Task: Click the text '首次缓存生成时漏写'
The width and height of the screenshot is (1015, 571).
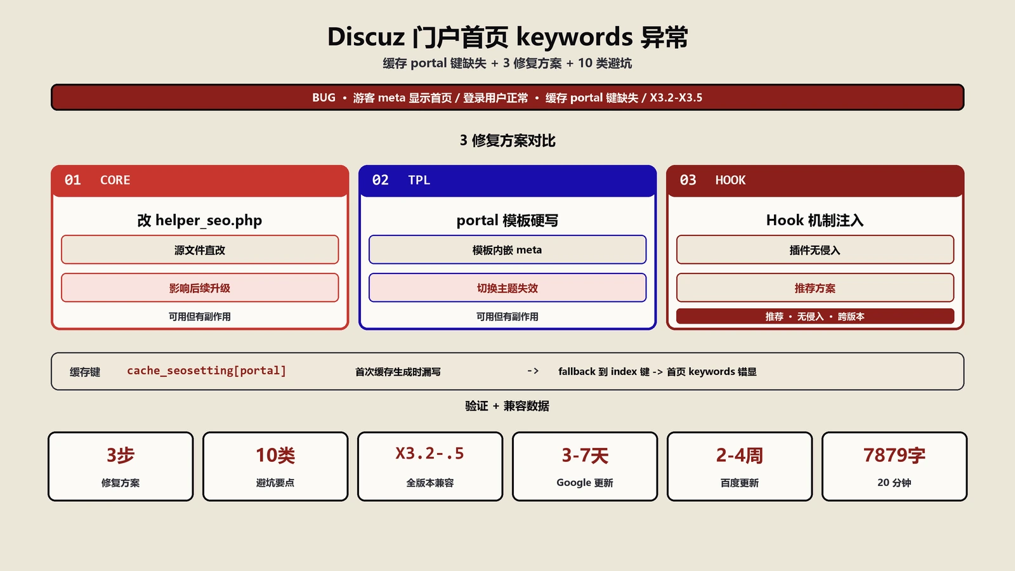Action: pos(398,372)
